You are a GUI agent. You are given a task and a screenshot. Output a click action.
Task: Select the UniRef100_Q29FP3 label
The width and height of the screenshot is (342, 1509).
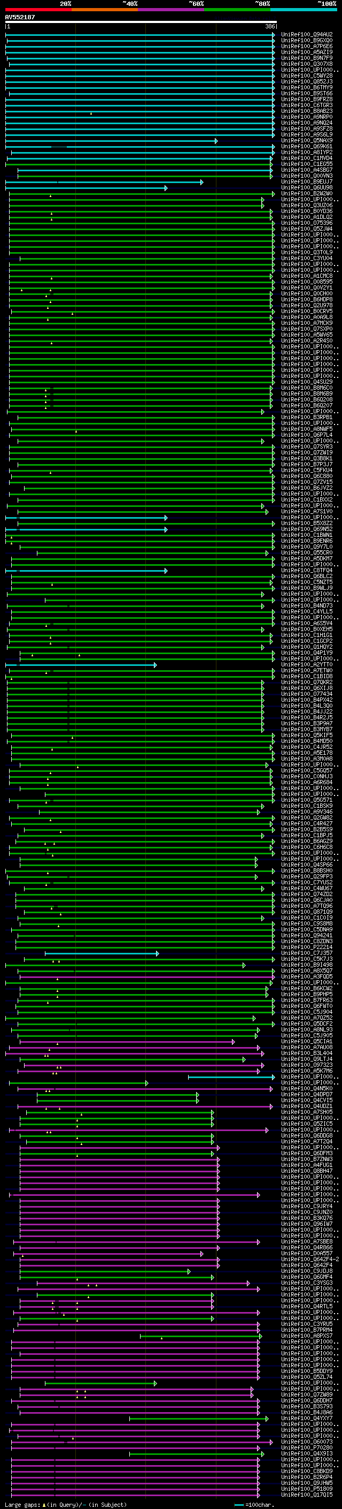[x=307, y=876]
